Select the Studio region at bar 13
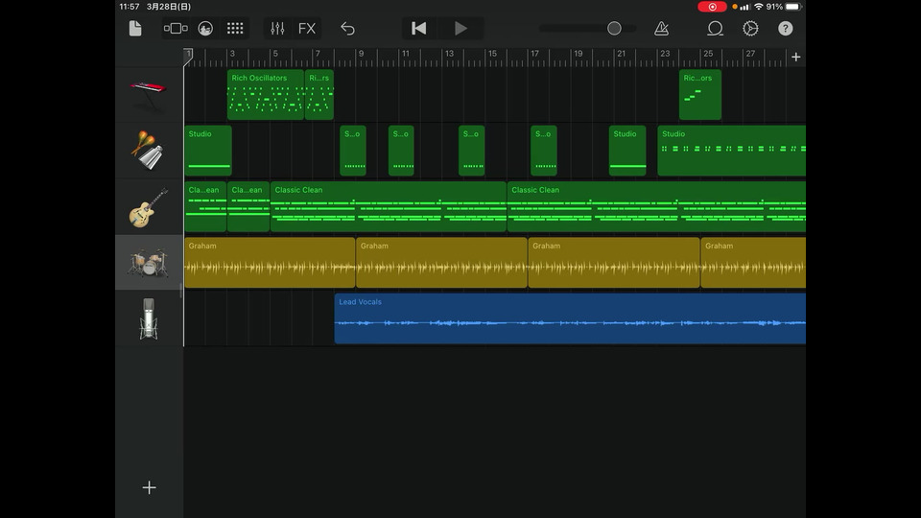The height and width of the screenshot is (518, 921). 472,151
